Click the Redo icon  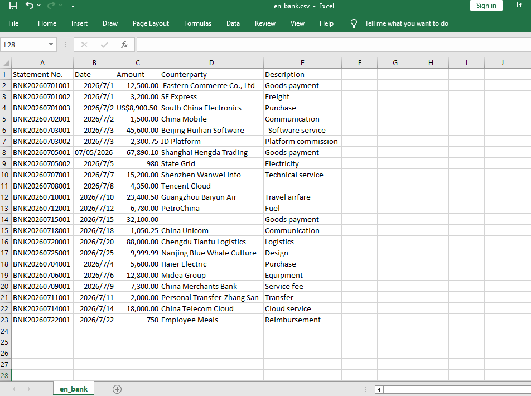coord(51,6)
